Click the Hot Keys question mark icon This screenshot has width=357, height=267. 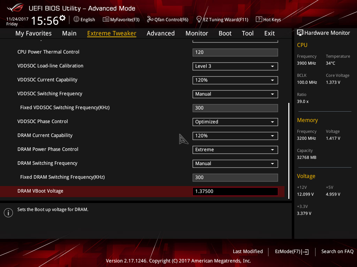(x=259, y=19)
